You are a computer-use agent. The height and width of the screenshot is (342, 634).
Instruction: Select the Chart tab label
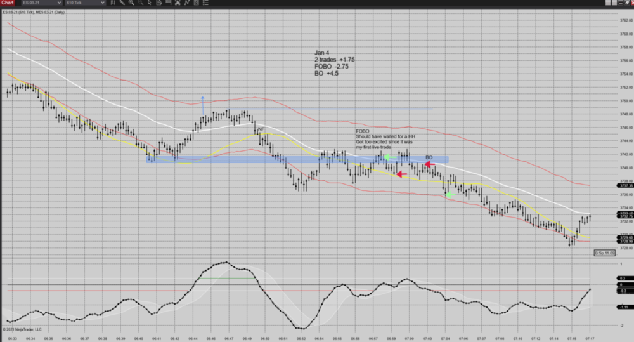[x=8, y=3]
